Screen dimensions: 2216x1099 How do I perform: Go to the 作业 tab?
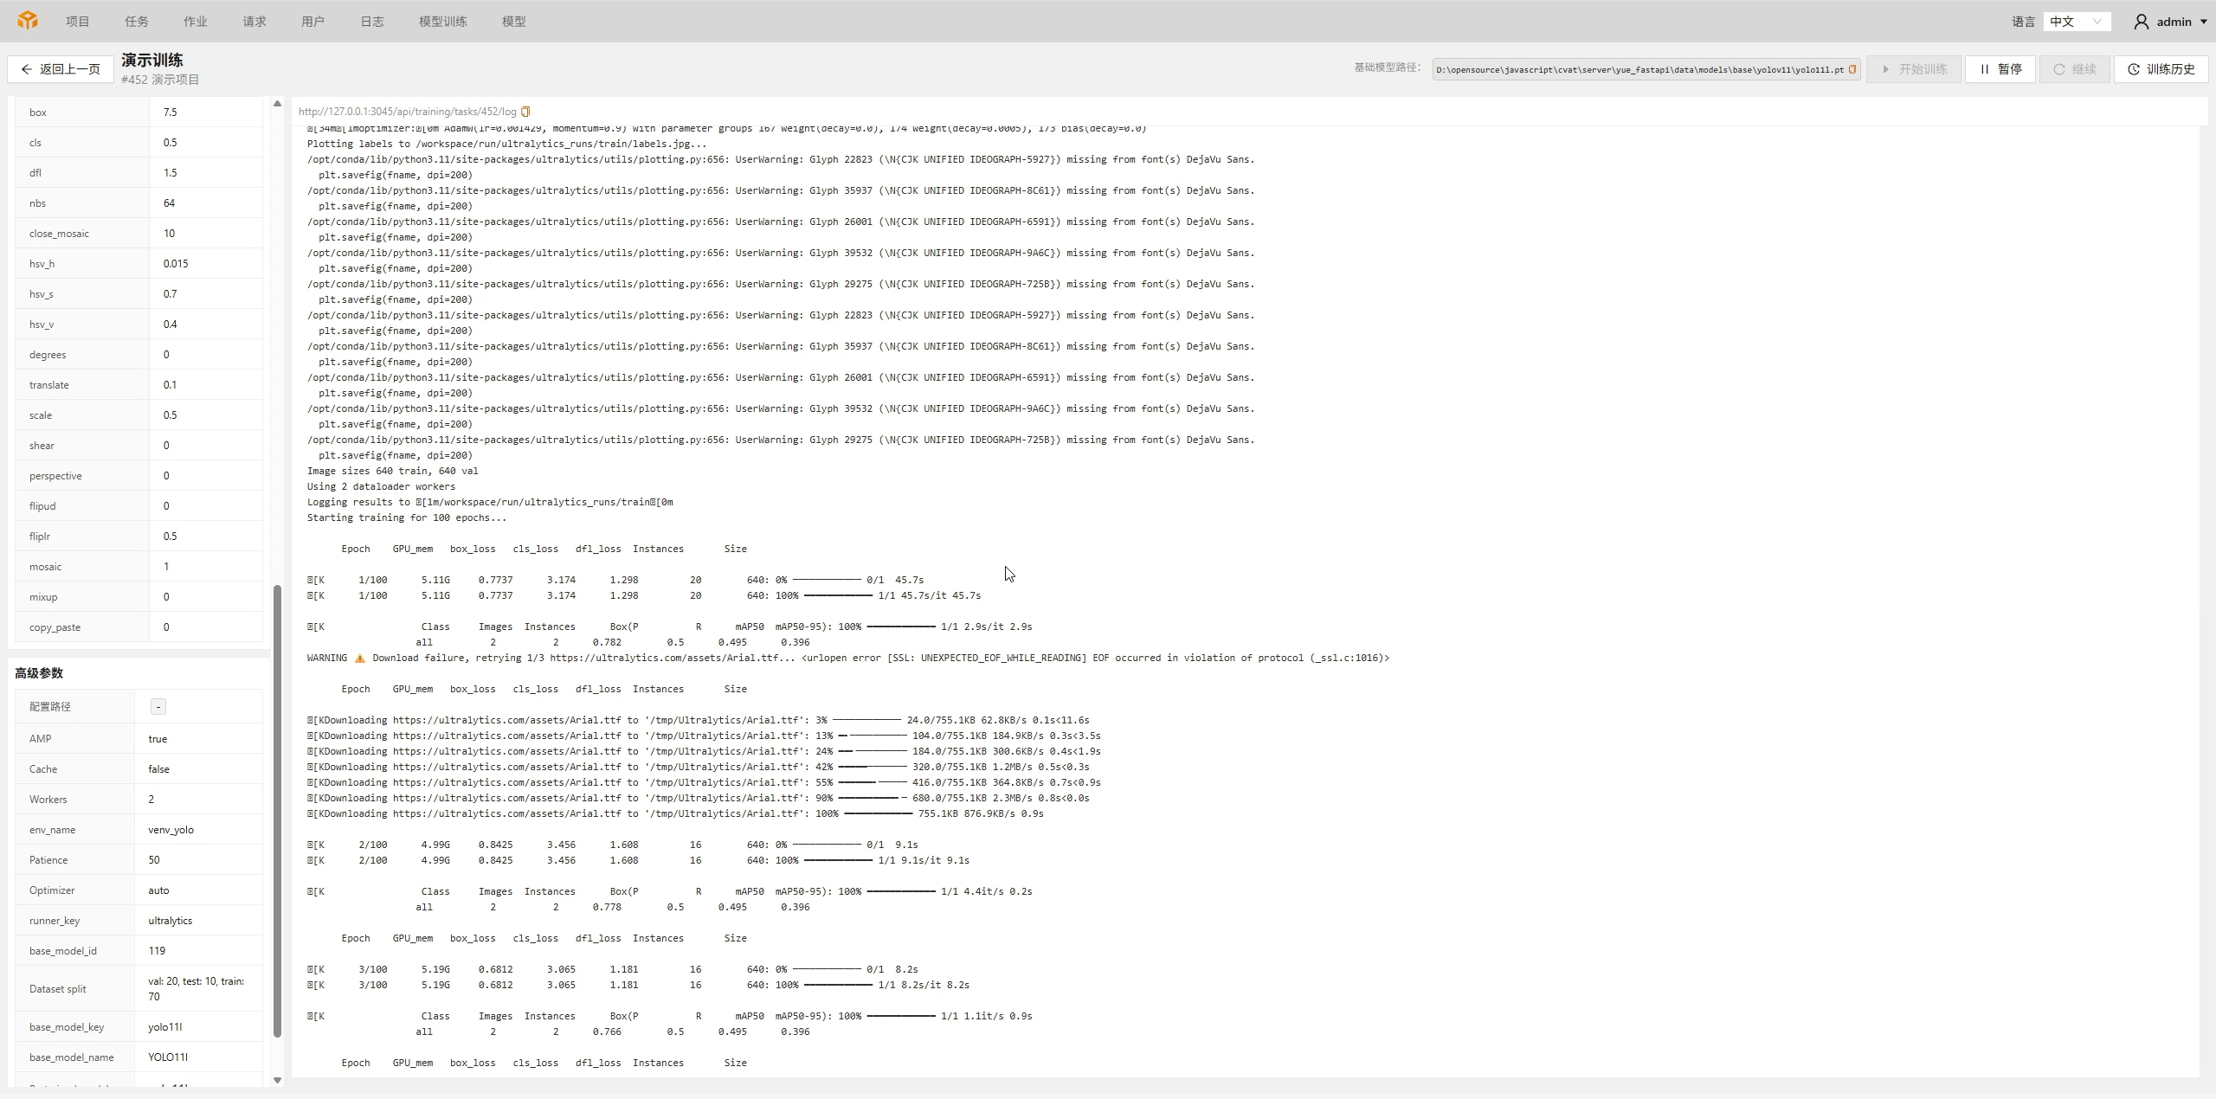click(x=196, y=22)
